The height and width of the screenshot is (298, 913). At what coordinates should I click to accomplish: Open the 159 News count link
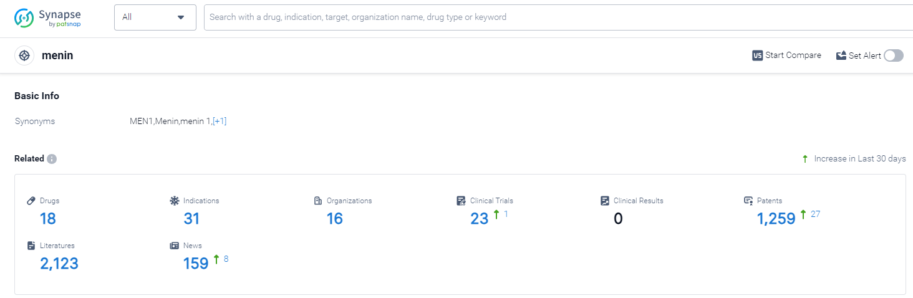195,264
